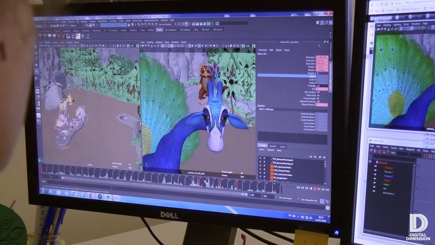The width and height of the screenshot is (435, 245).
Task: Select the CHA_AntoniaA:Main layer name
Action: (283, 175)
